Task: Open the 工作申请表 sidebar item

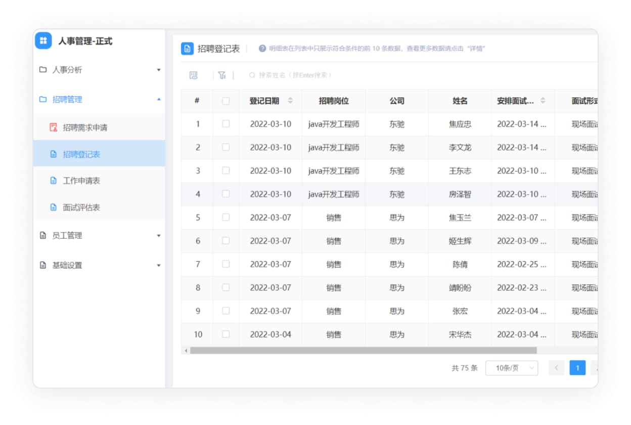Action: coord(99,181)
